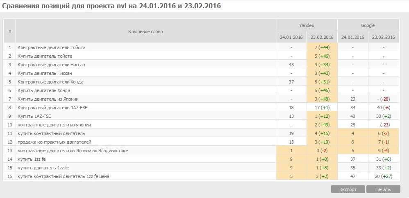Click the # column header
The height and width of the screenshot is (198, 409).
[x=10, y=31]
